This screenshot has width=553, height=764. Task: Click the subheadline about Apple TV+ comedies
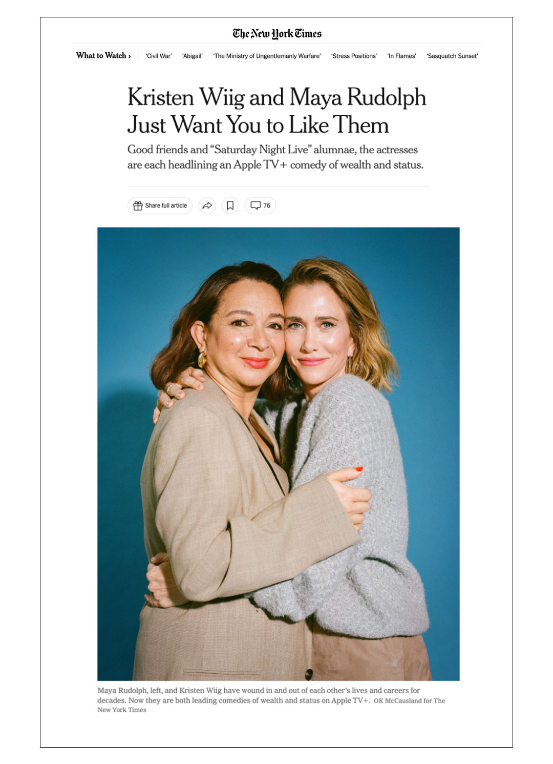(x=275, y=157)
